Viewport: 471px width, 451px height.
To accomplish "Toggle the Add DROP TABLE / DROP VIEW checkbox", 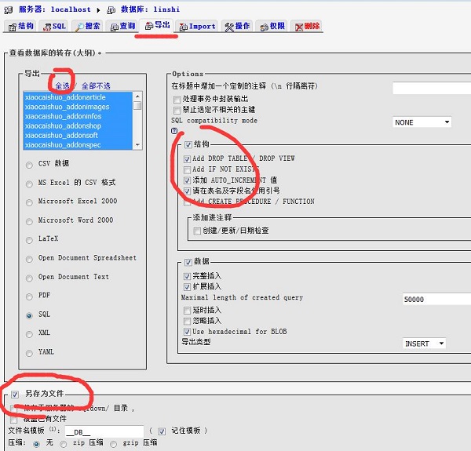I will [x=187, y=159].
